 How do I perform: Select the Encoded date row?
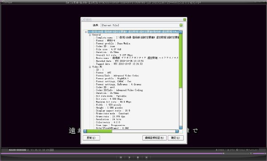[x=120, y=61]
